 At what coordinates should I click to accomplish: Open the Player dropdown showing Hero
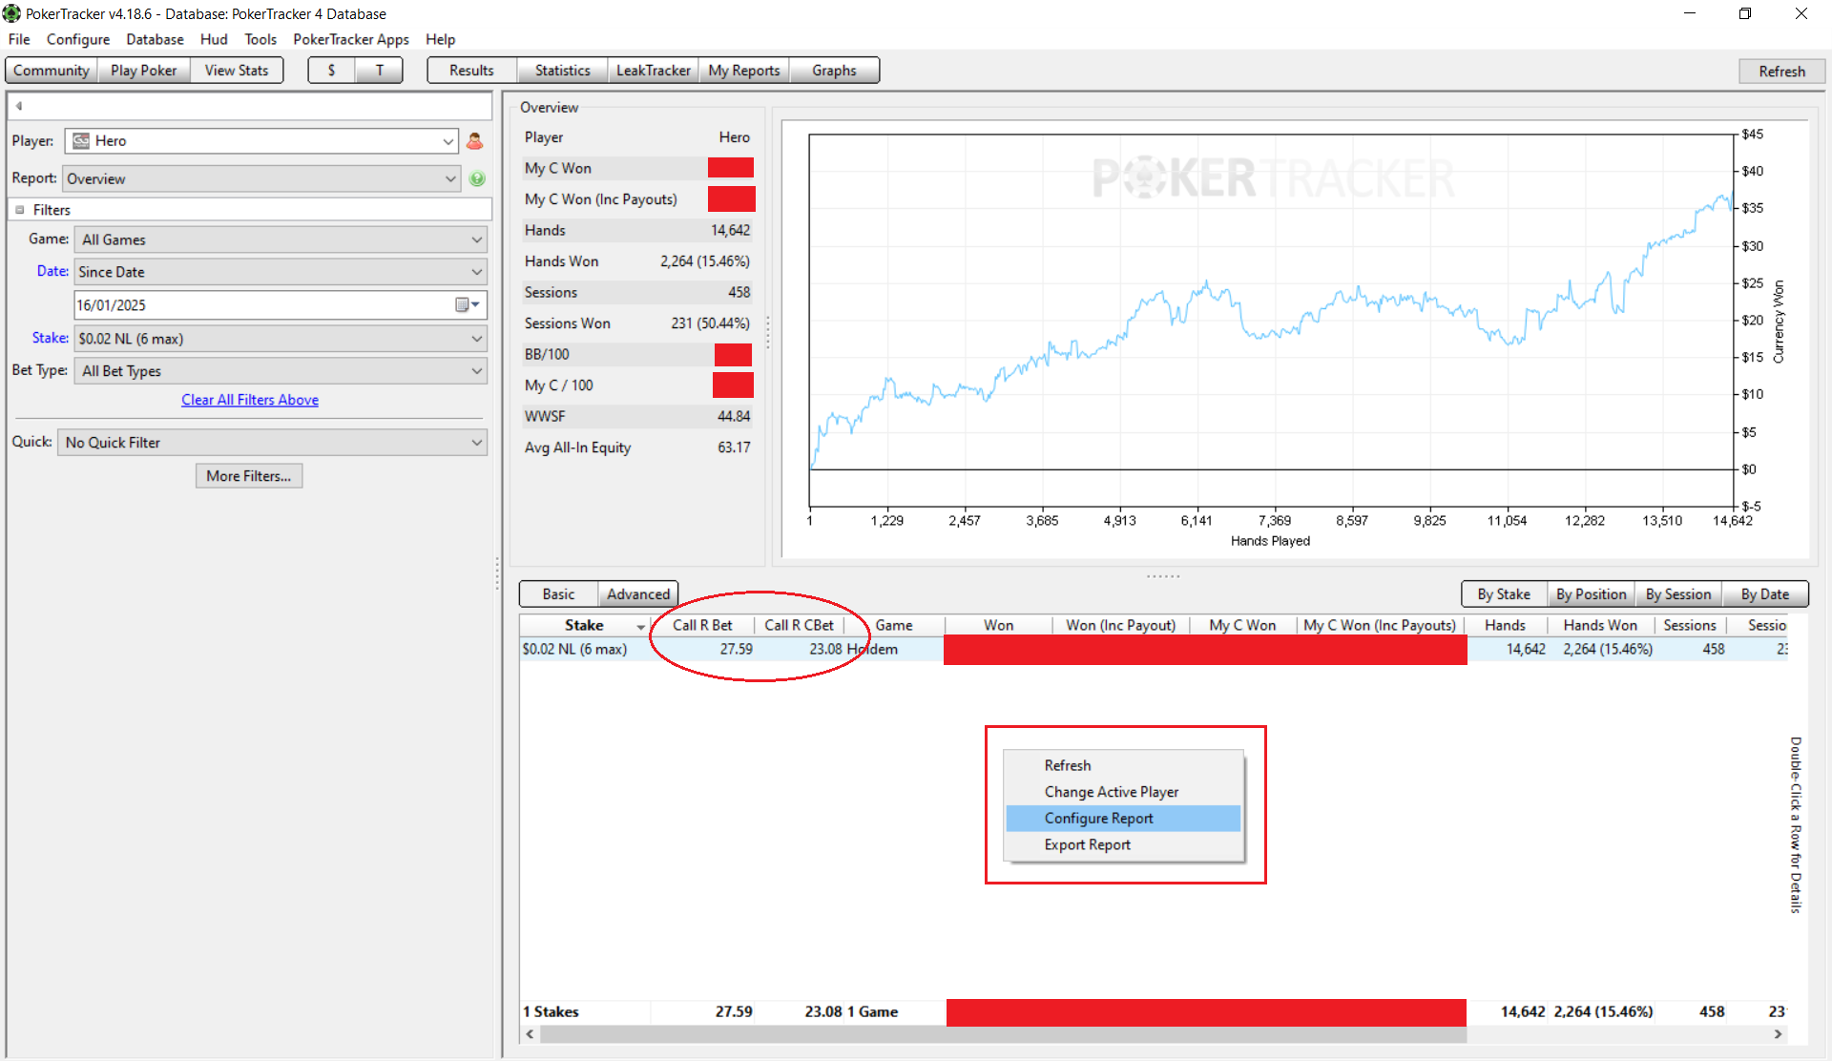click(x=261, y=141)
